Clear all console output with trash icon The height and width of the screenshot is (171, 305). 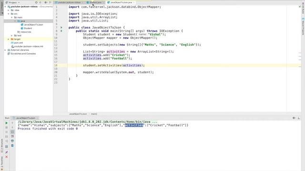(12, 145)
